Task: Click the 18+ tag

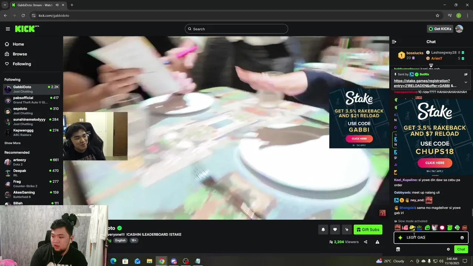Action: pos(134,241)
